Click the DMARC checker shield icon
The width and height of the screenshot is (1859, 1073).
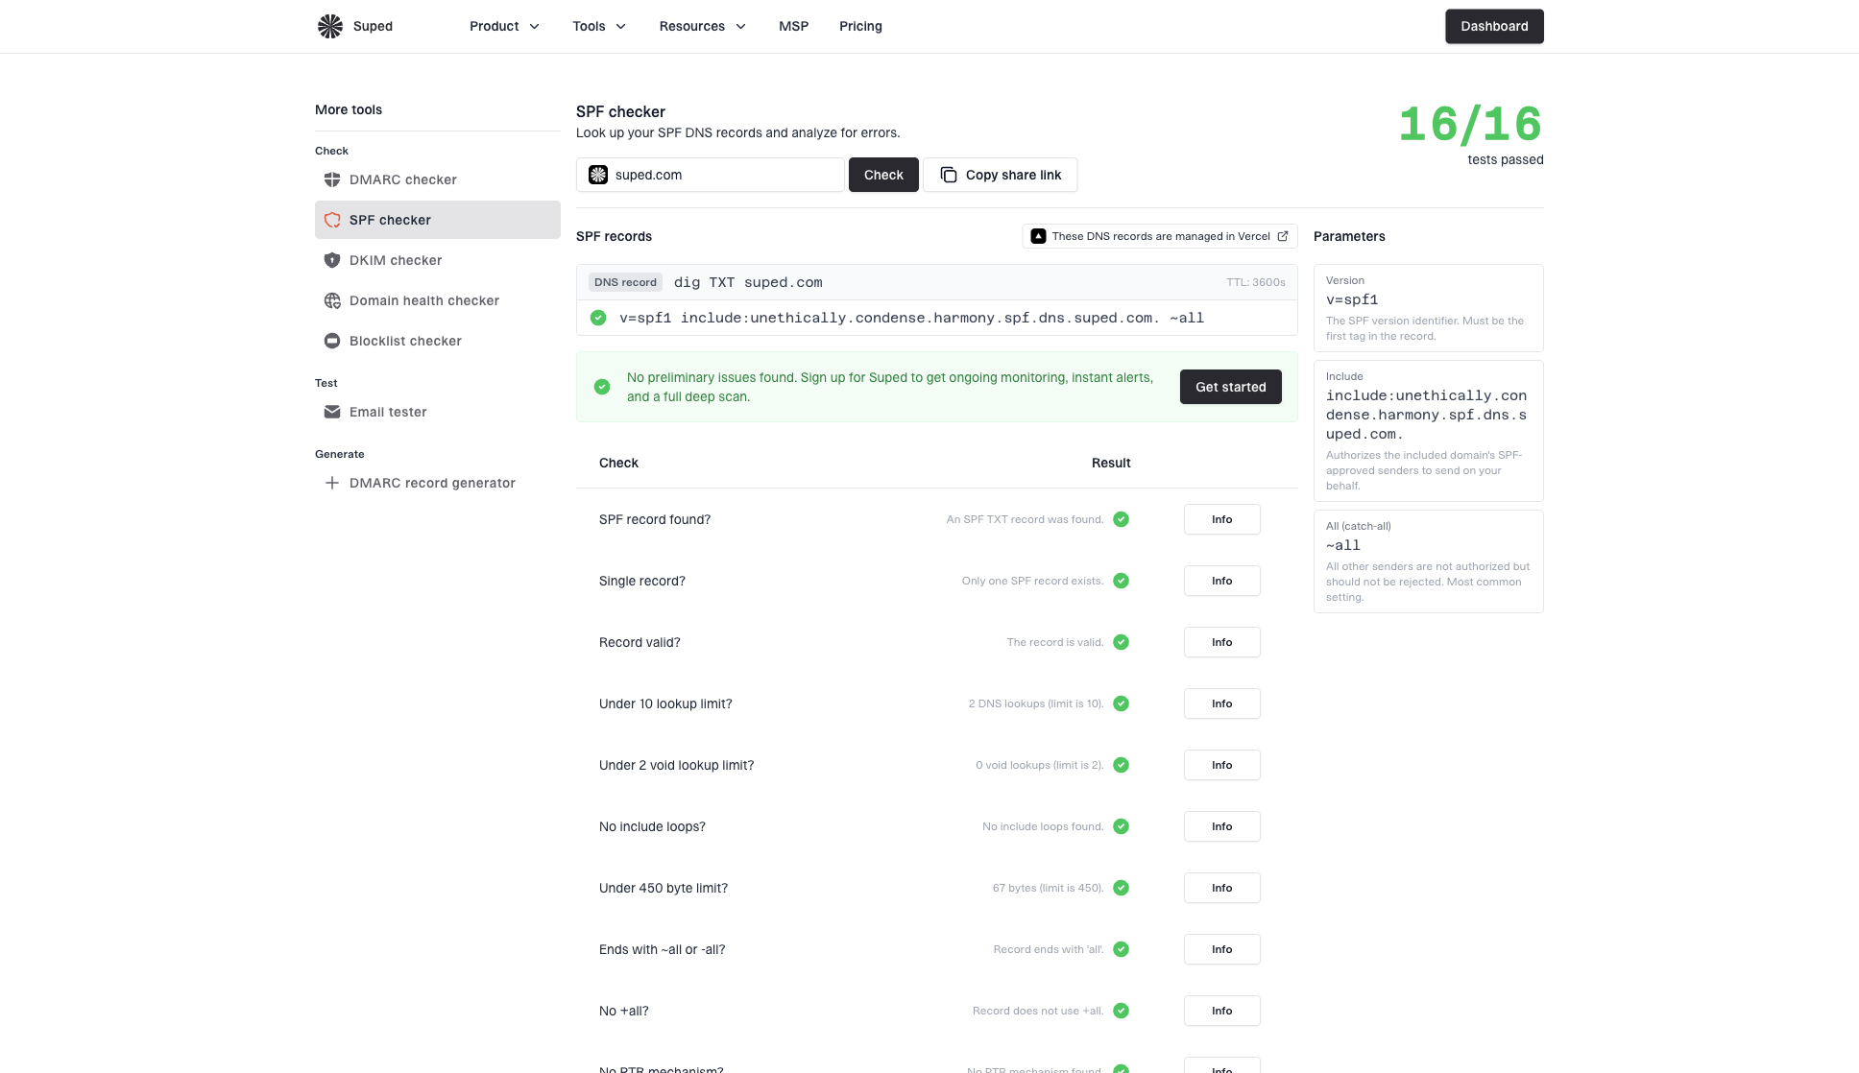click(332, 179)
